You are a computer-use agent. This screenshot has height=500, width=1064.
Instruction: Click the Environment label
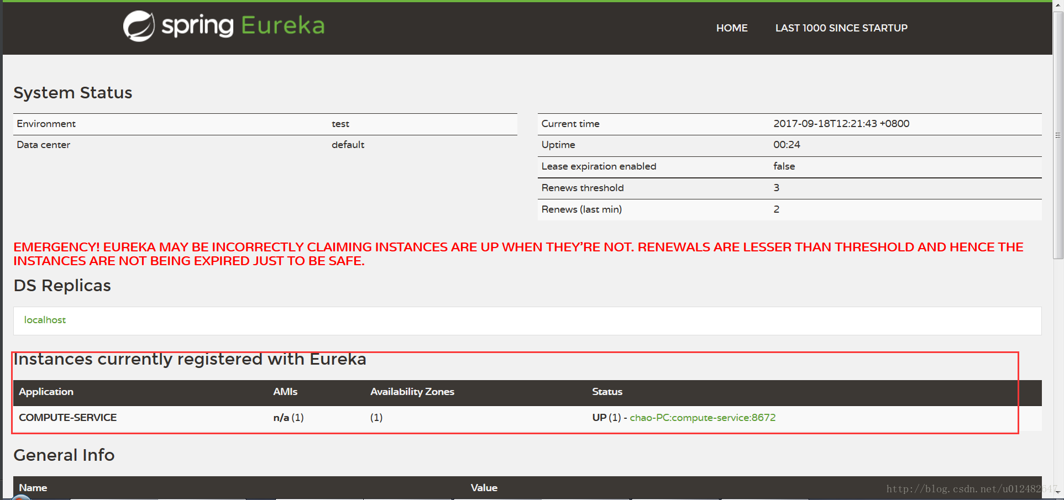46,124
